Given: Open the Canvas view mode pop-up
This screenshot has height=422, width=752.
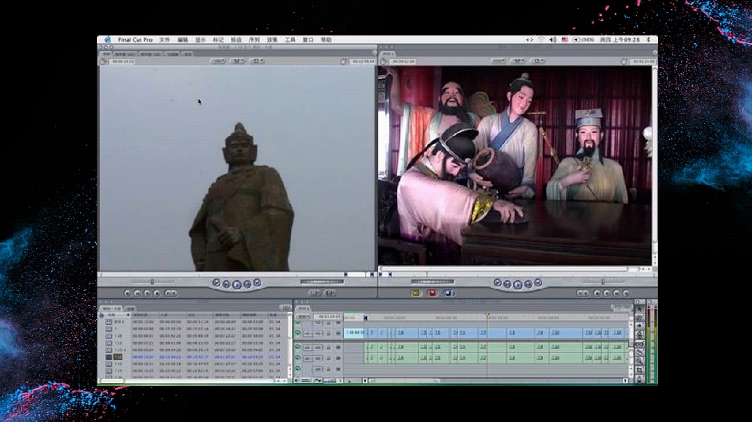Looking at the screenshot, I should 519,61.
